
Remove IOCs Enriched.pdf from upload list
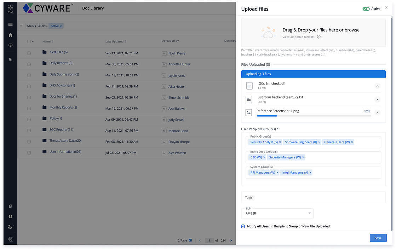(x=377, y=86)
